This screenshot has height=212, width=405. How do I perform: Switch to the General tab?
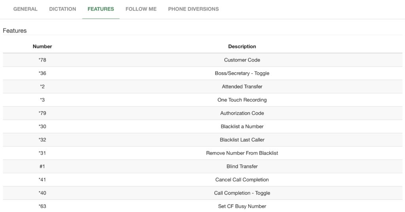[x=25, y=9]
